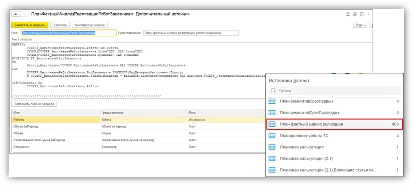Click table icon of План-фактный анализ релизации
413x185 pixels.
pos(272,124)
